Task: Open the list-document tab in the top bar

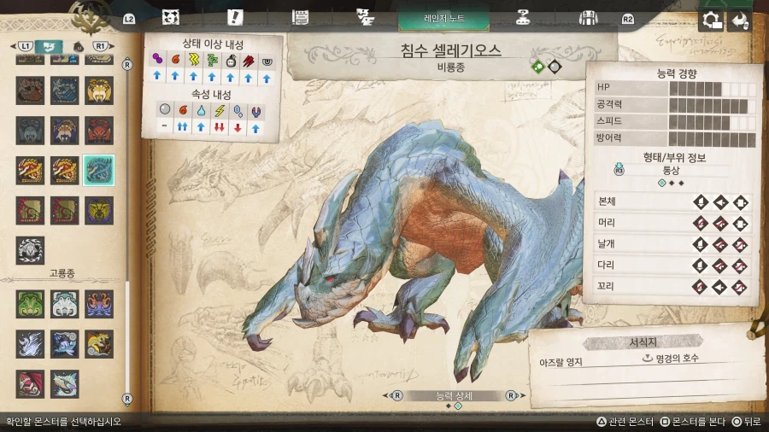Action: (x=300, y=17)
